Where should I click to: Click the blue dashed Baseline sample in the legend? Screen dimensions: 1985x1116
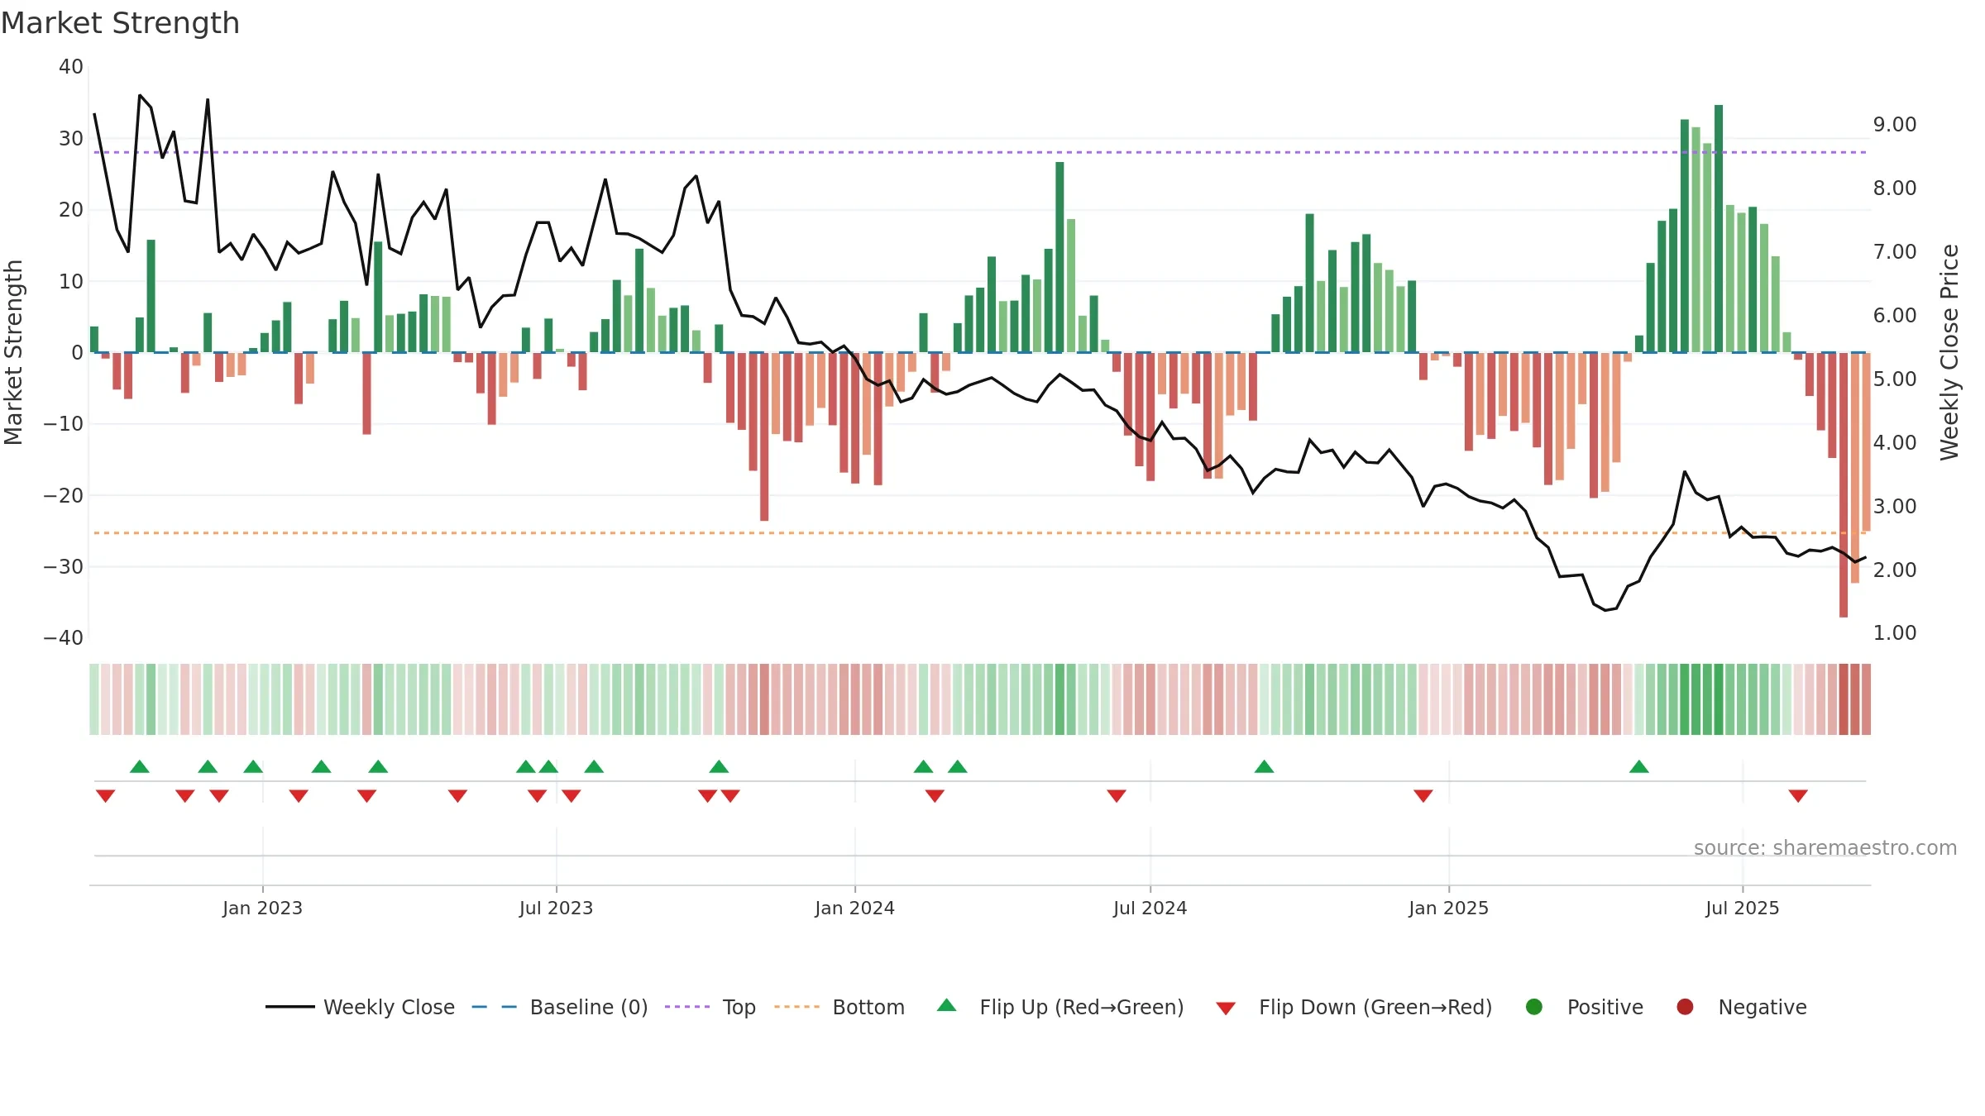[495, 1007]
